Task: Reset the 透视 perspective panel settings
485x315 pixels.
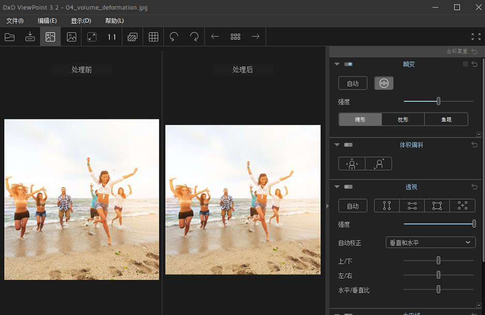Action: (475, 187)
